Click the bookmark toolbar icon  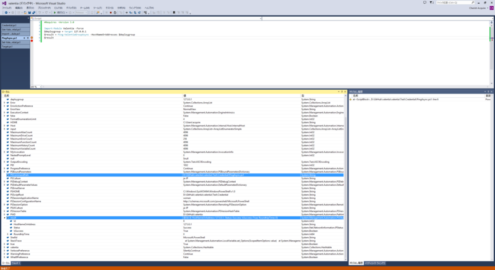click(x=174, y=12)
